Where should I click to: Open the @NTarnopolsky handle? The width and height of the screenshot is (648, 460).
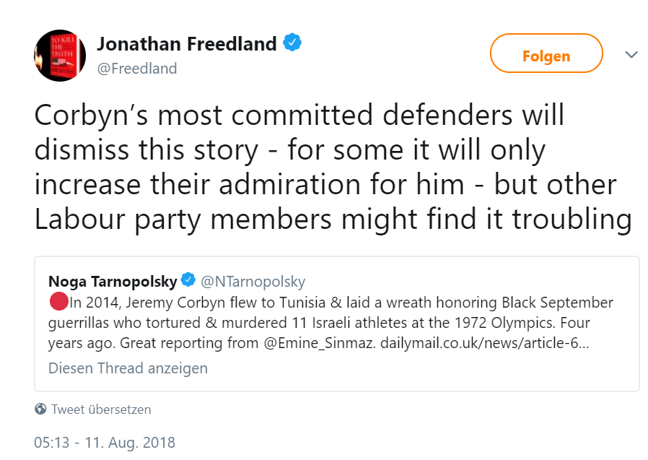pyautogui.click(x=253, y=281)
